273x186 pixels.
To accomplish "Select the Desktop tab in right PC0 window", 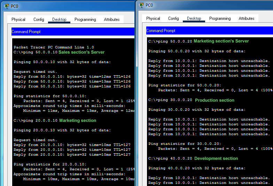I will point(194,18).
